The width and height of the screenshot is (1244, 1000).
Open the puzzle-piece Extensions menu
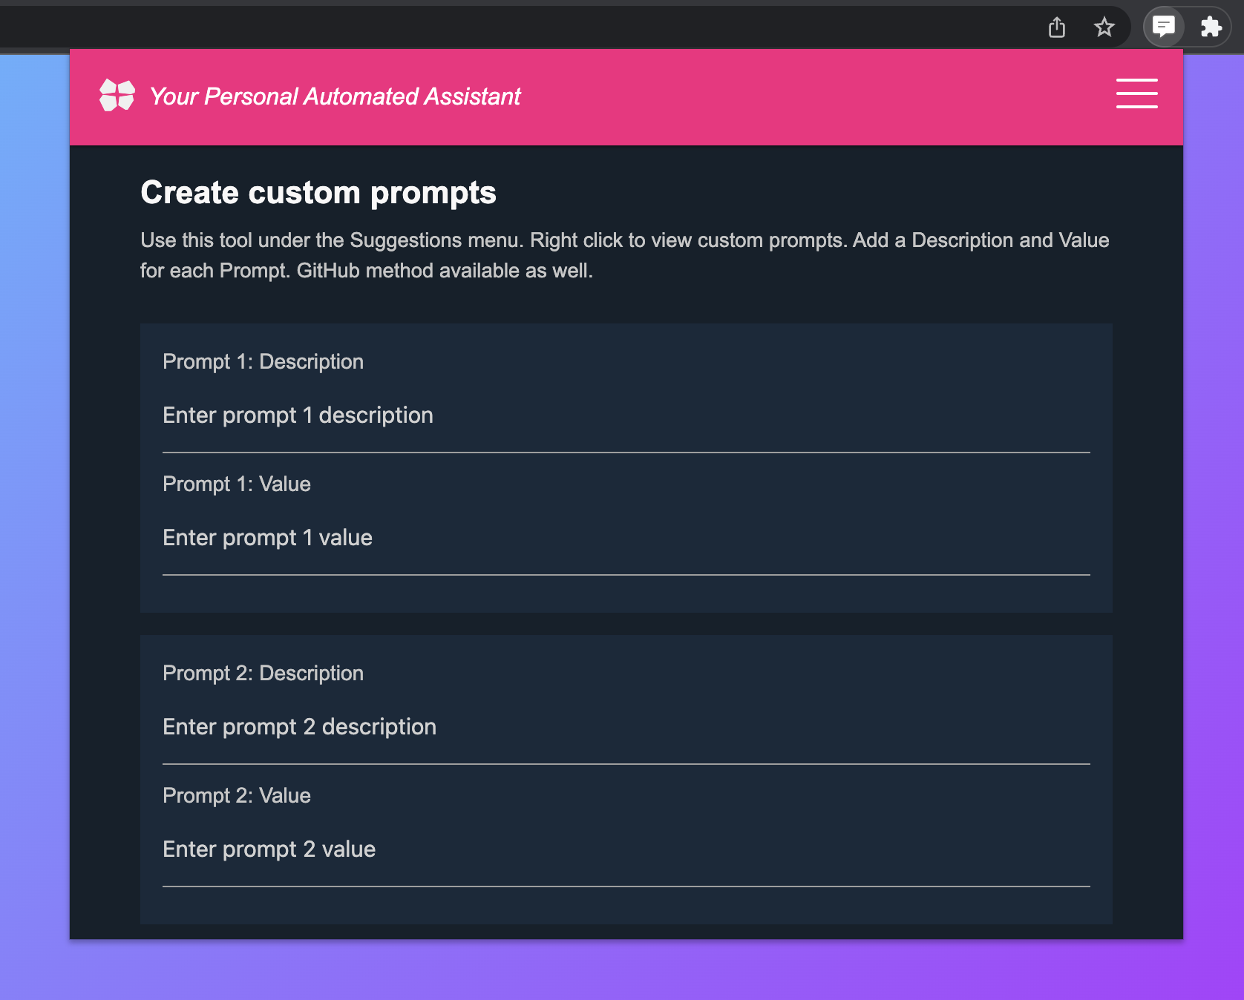(x=1211, y=27)
